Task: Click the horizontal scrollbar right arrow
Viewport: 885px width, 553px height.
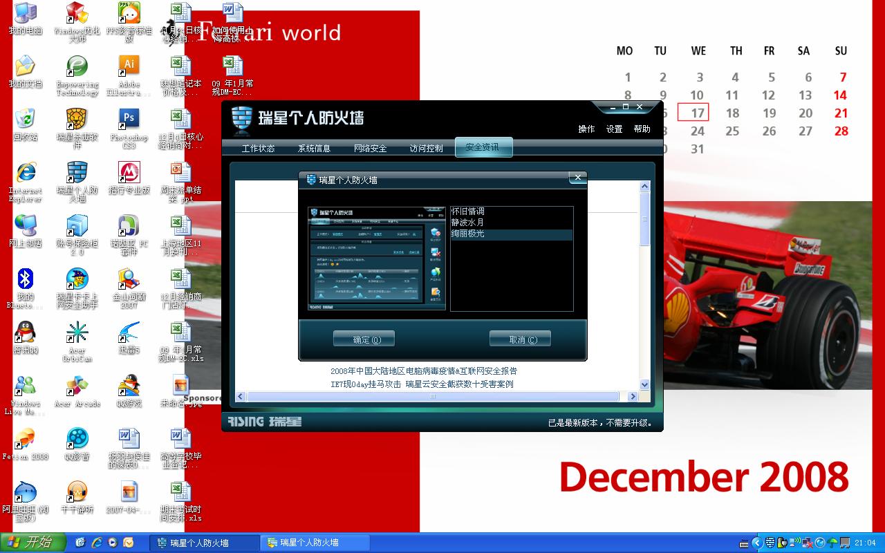Action: click(x=633, y=397)
